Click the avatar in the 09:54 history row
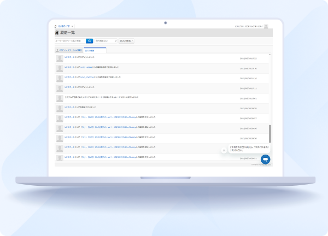 [60, 138]
